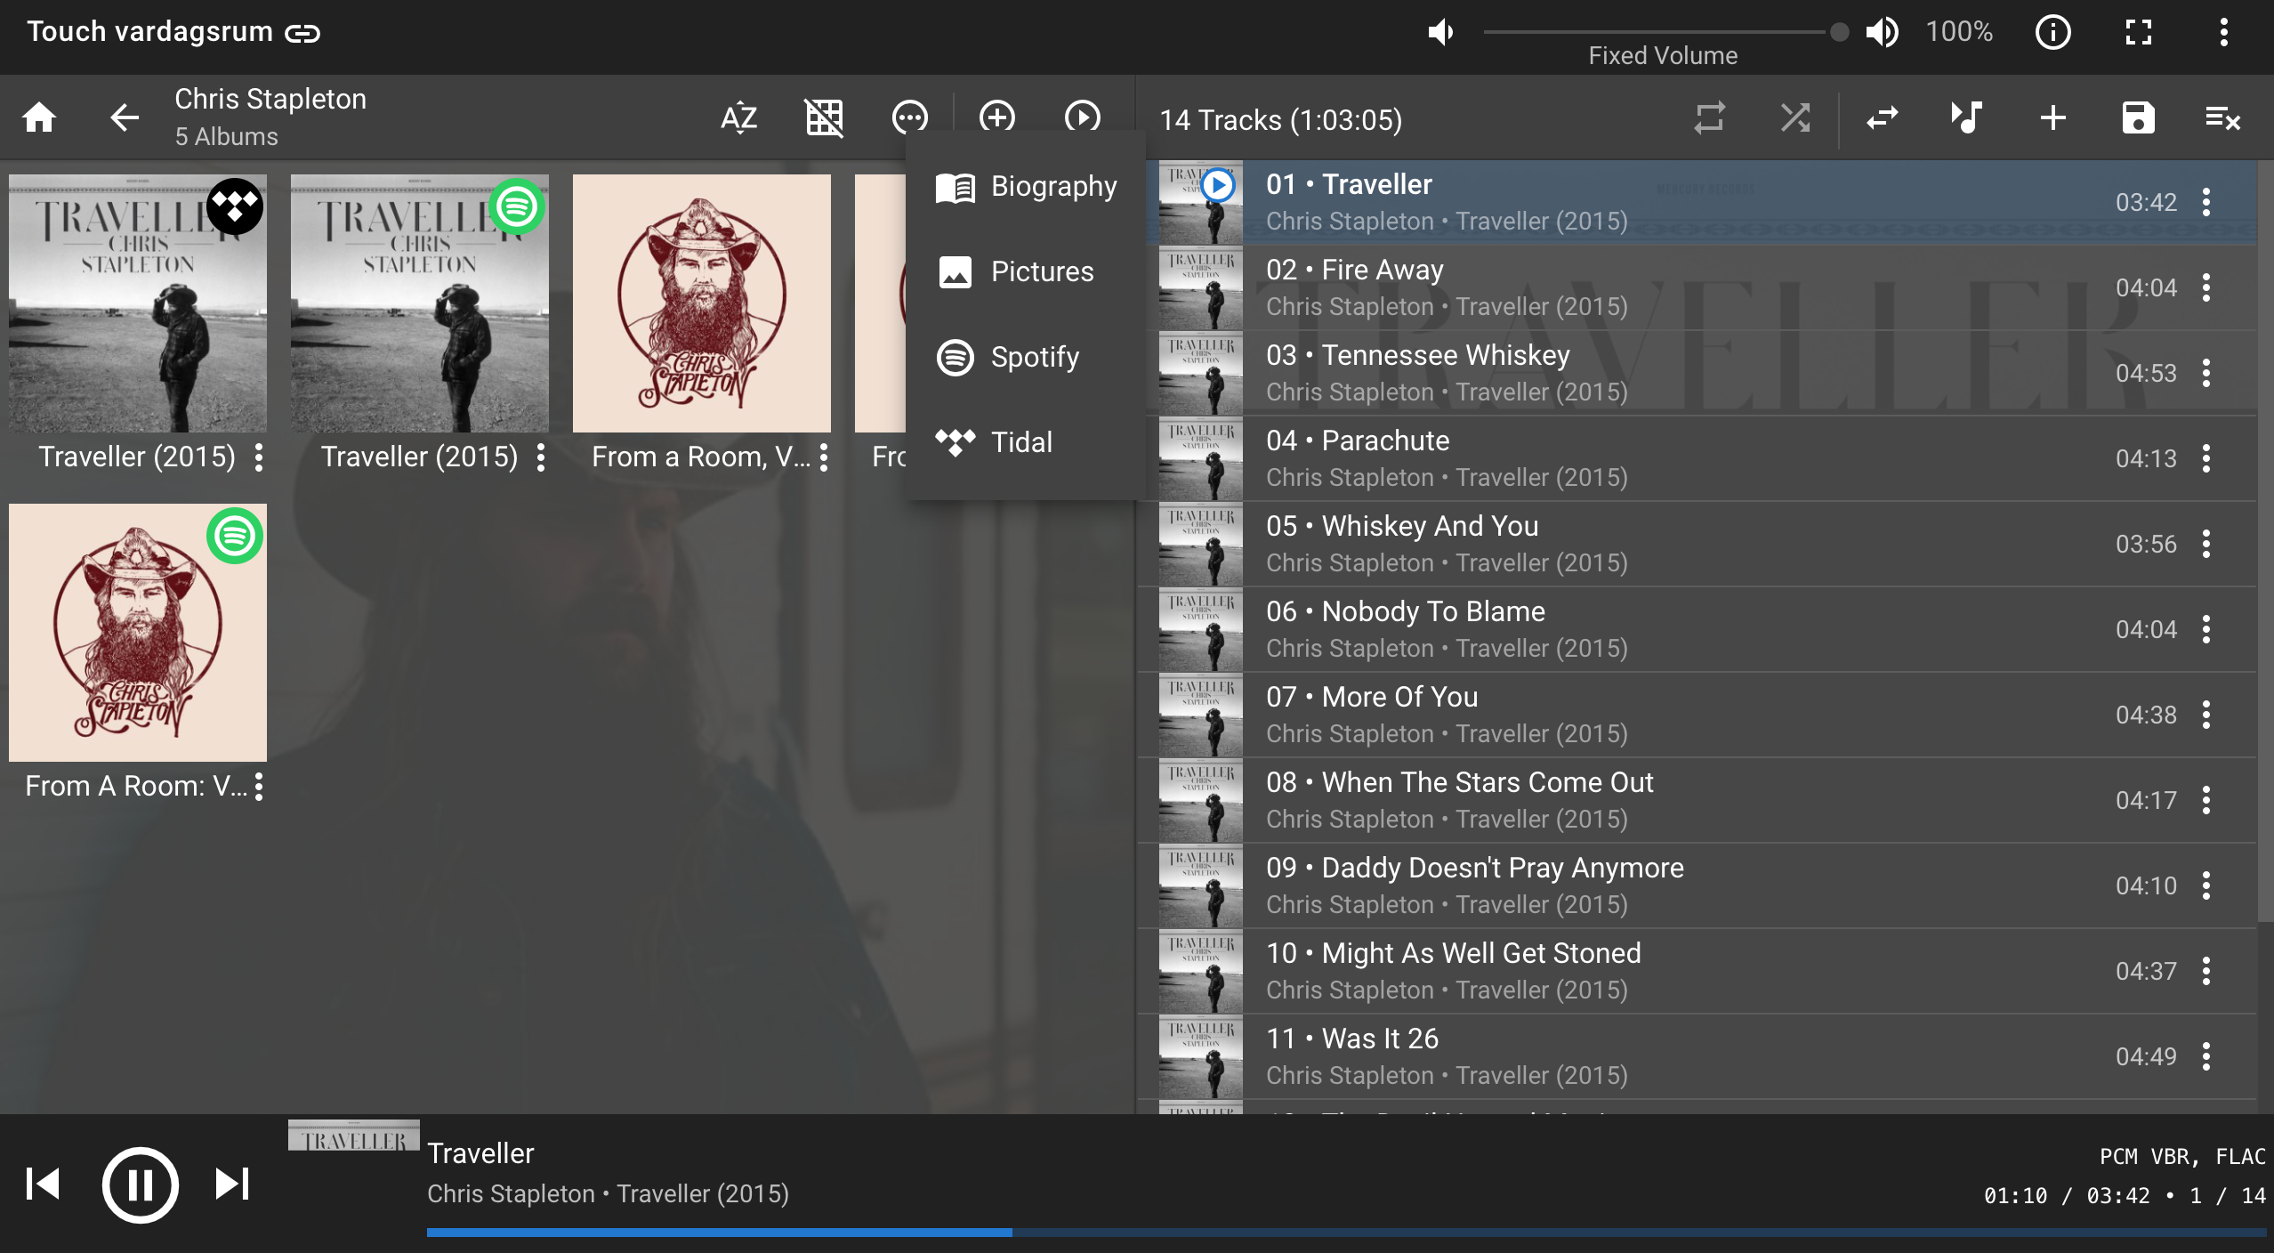2274x1253 pixels.
Task: Clear the play queue
Action: pos(2223,117)
